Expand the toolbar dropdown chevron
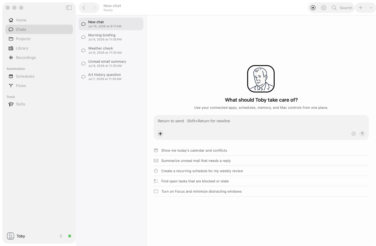The image size is (376, 246). tap(371, 8)
